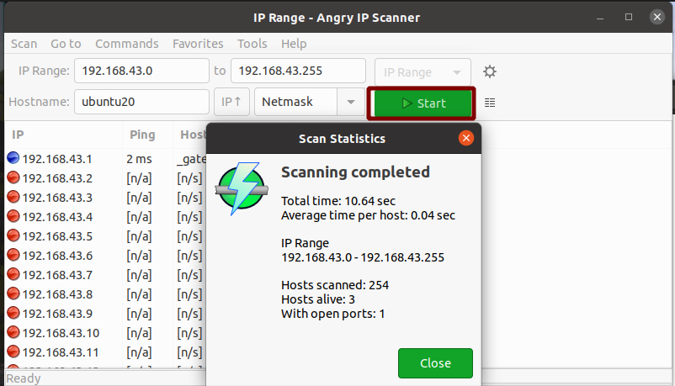The height and width of the screenshot is (386, 675).
Task: Open preferences with the gear icon
Action: [490, 71]
